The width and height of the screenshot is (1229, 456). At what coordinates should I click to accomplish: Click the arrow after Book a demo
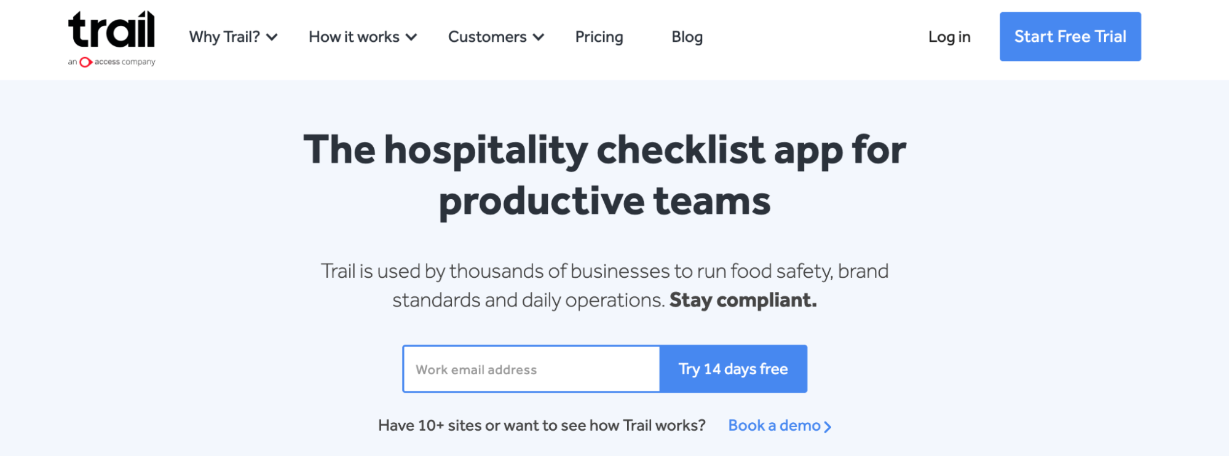click(x=828, y=427)
